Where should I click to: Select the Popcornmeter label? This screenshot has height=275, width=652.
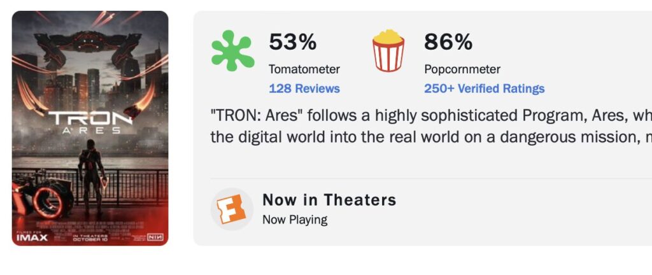click(x=462, y=69)
